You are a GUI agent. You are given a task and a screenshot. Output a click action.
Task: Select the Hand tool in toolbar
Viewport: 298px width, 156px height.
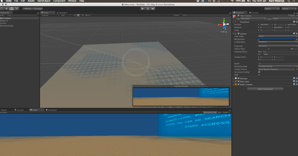click(x=1, y=9)
